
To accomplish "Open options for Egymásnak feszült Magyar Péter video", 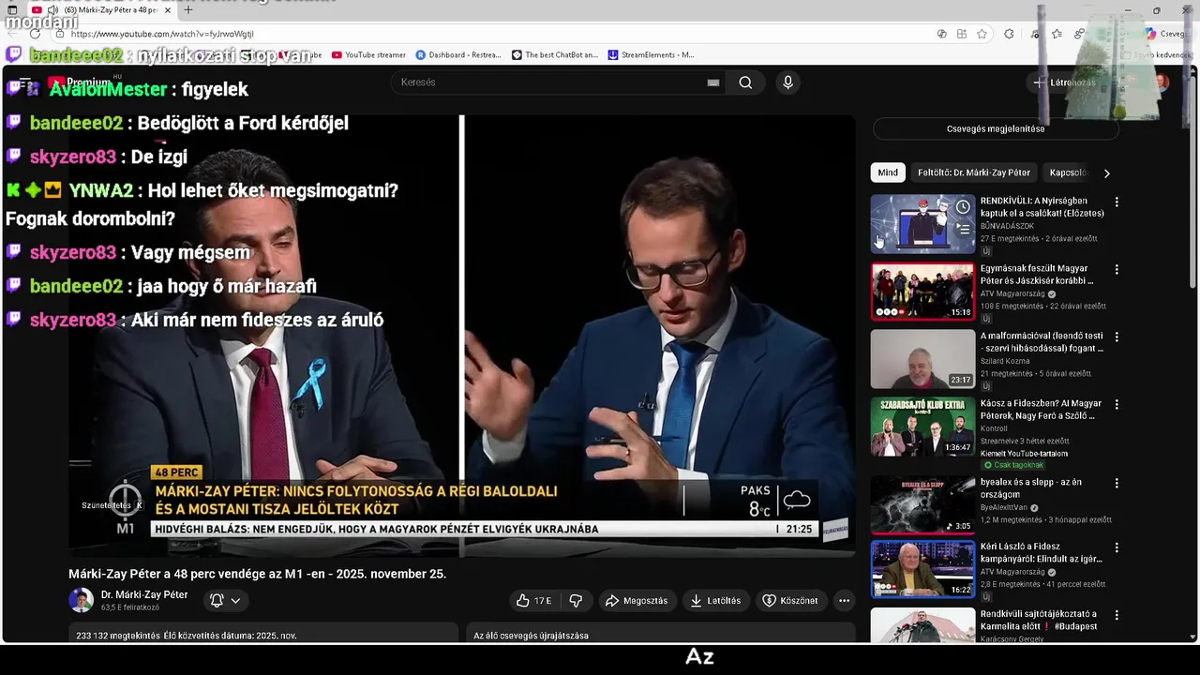I will click(x=1116, y=269).
